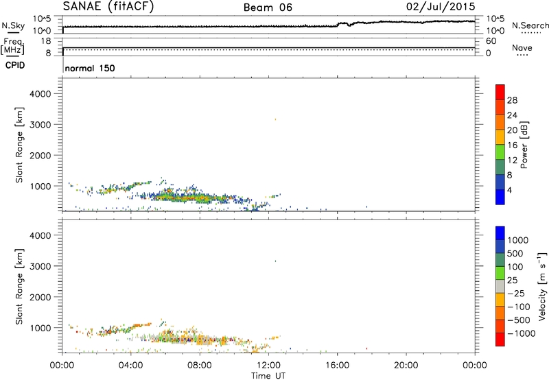Select the 16 label on power colorbar
Viewport: 549px width, 380px height.
point(512,145)
